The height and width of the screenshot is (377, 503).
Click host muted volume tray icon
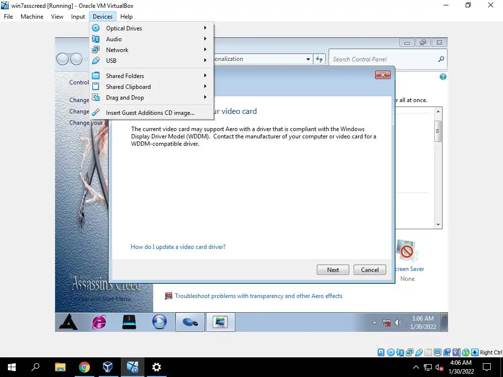click(x=440, y=367)
